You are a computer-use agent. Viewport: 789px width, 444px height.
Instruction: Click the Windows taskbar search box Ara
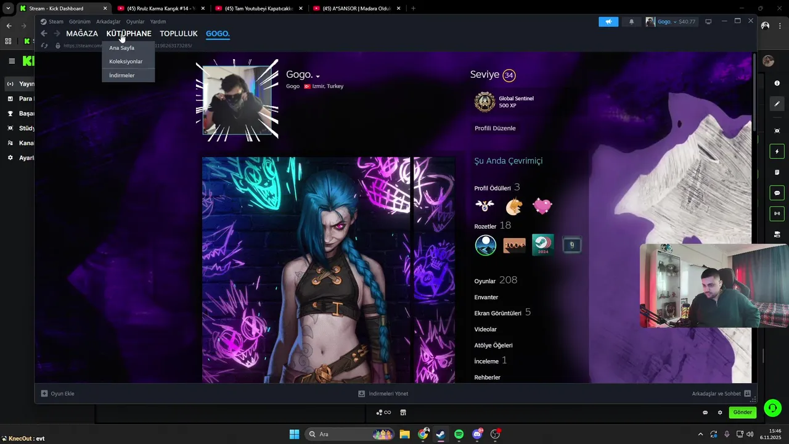(x=348, y=434)
